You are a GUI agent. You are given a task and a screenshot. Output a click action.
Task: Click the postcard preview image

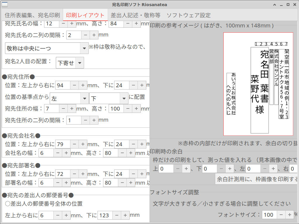[258, 84]
